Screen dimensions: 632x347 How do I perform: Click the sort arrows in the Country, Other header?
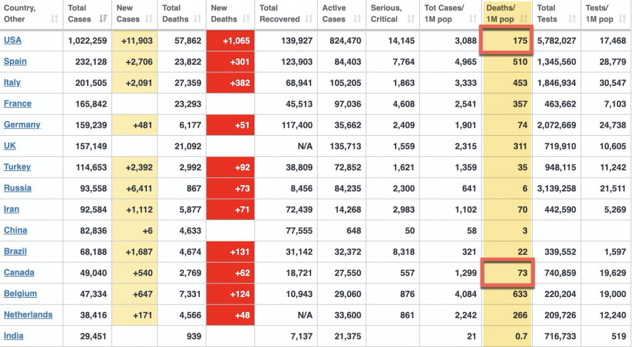54,19
